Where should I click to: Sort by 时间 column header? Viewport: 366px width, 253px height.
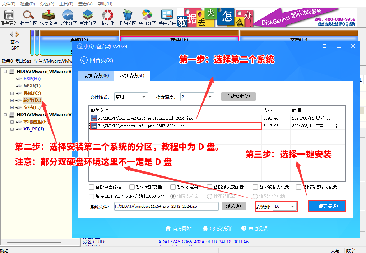coord(313,110)
